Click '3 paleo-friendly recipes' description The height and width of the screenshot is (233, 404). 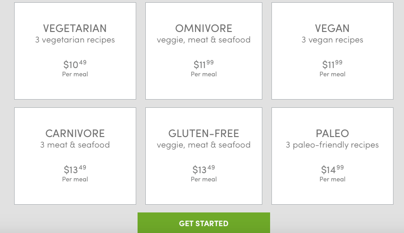332,145
